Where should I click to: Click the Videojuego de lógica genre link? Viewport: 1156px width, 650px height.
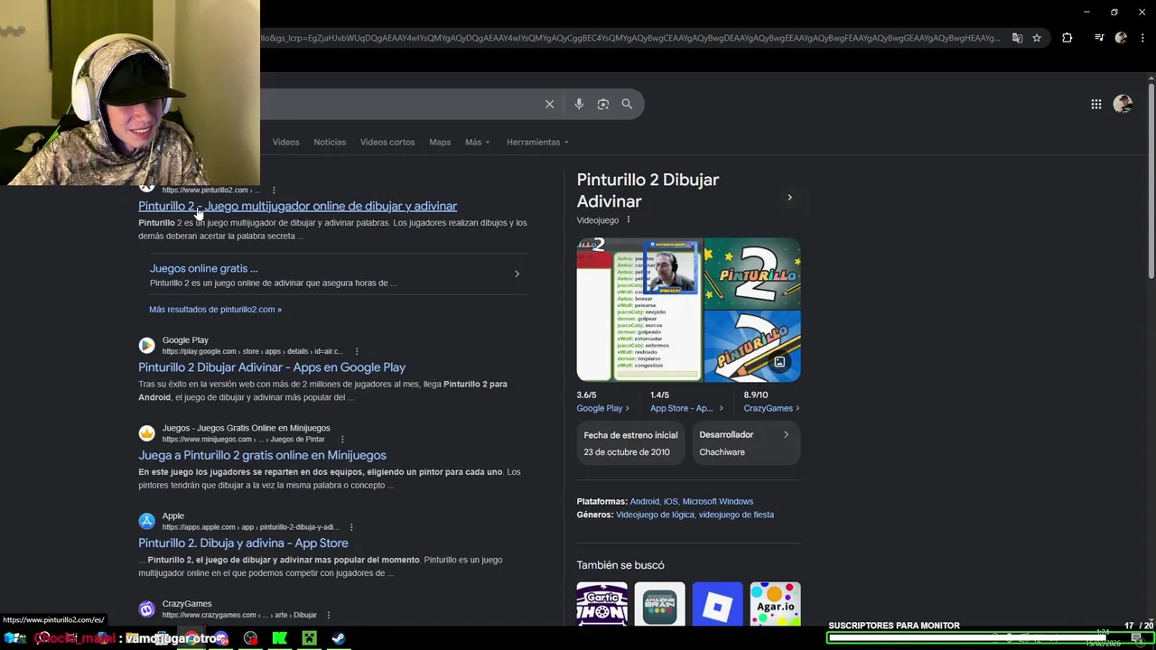point(655,515)
